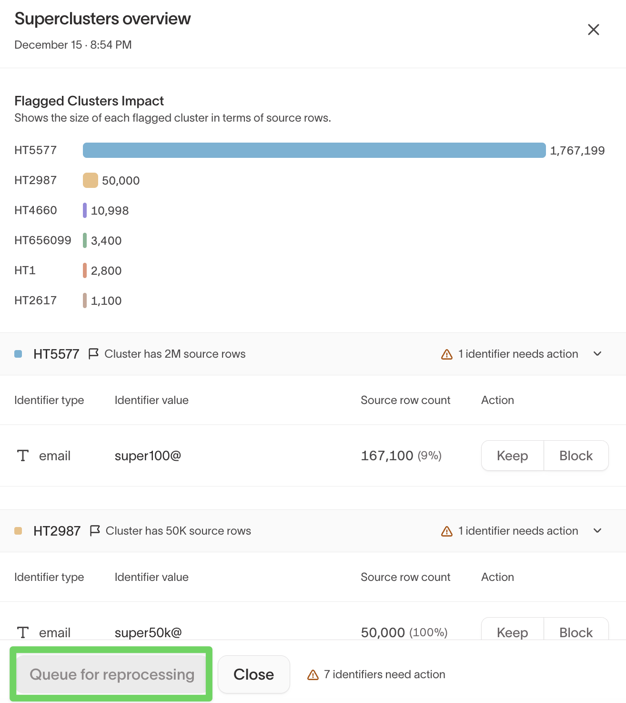The width and height of the screenshot is (626, 703).
Task: Click the text type icon for super100@ email
Action: pos(23,456)
